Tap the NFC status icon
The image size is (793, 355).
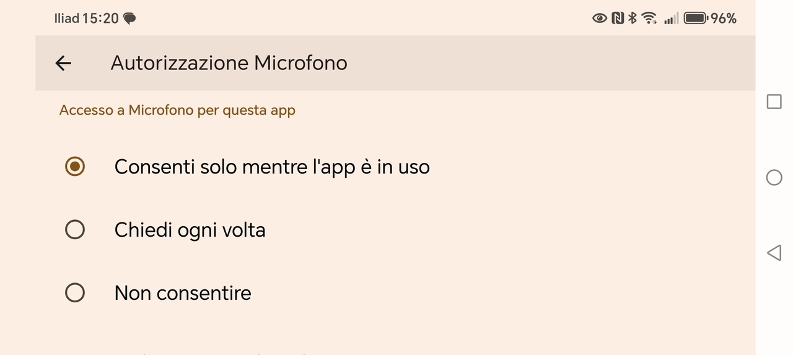click(x=617, y=19)
